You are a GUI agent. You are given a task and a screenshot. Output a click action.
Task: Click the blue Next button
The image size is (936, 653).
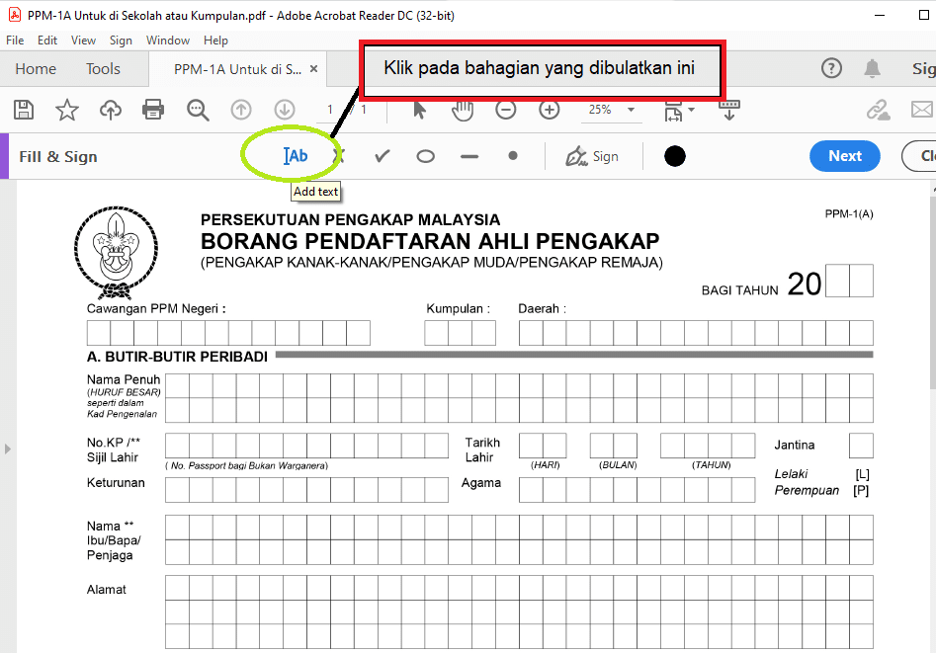tap(845, 156)
